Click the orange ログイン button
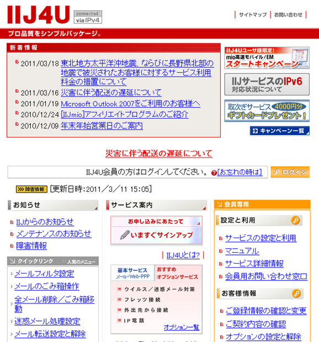The height and width of the screenshot is (342, 319). (290, 172)
